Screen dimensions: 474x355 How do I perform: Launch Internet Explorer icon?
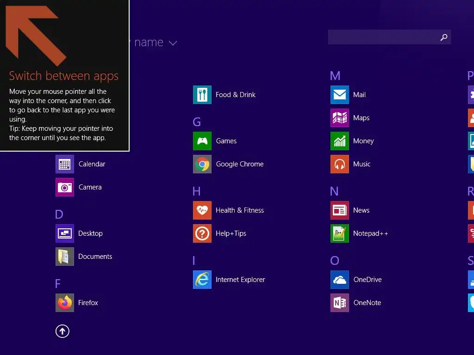point(202,280)
